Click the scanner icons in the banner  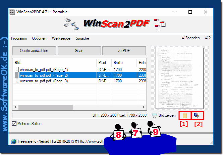(71, 24)
